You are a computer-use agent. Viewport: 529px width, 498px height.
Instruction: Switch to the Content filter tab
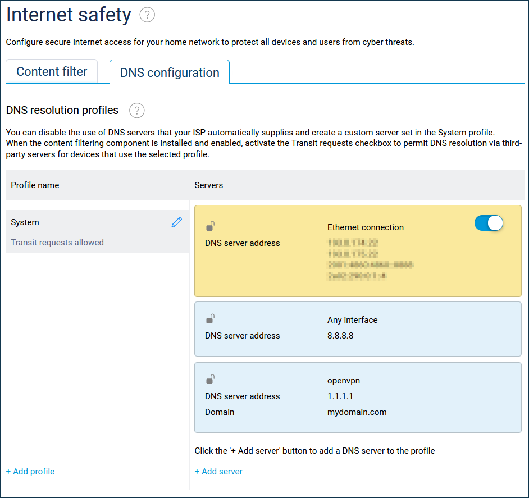52,72
